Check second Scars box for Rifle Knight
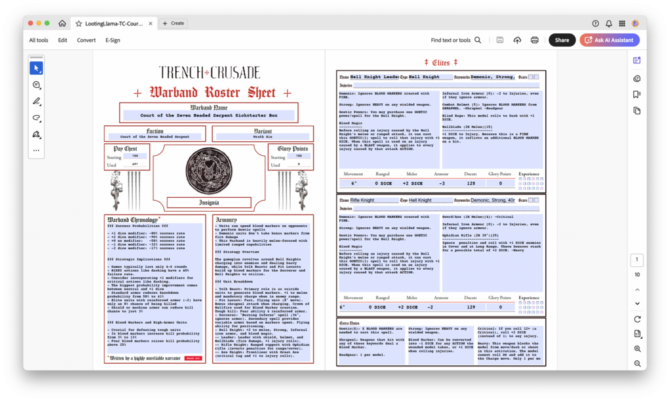Screen dimensions: 670x401 tap(537, 200)
